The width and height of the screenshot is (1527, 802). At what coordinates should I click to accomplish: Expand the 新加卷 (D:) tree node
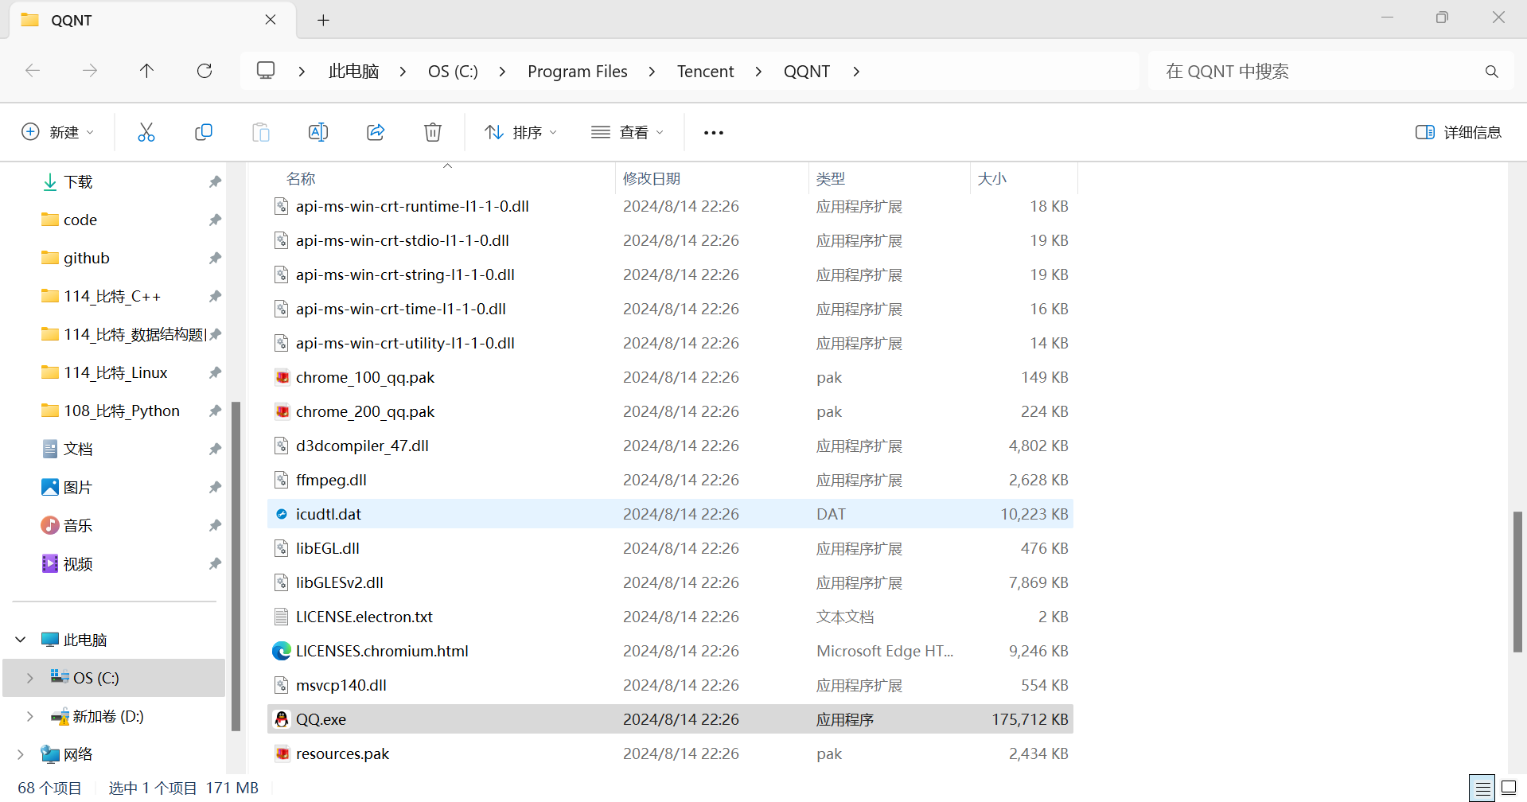tap(30, 716)
